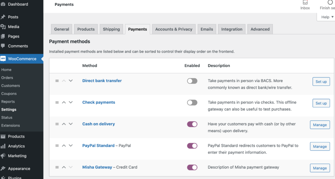The width and height of the screenshot is (335, 179).
Task: Switch to the General tab
Action: (62, 29)
